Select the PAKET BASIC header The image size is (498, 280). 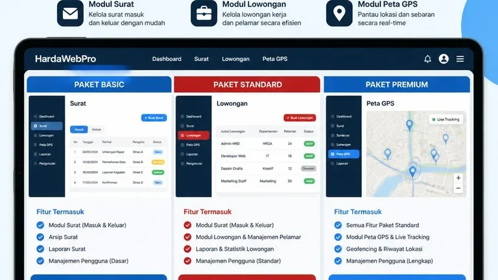point(99,84)
